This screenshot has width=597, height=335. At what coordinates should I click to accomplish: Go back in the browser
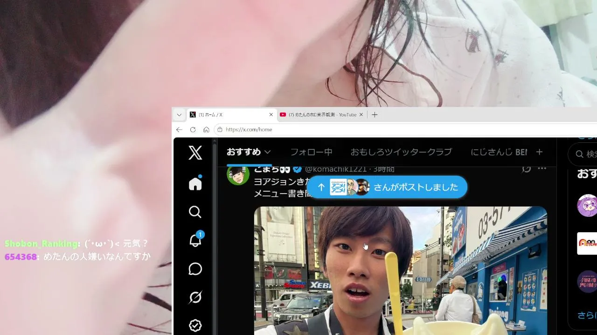coord(179,129)
